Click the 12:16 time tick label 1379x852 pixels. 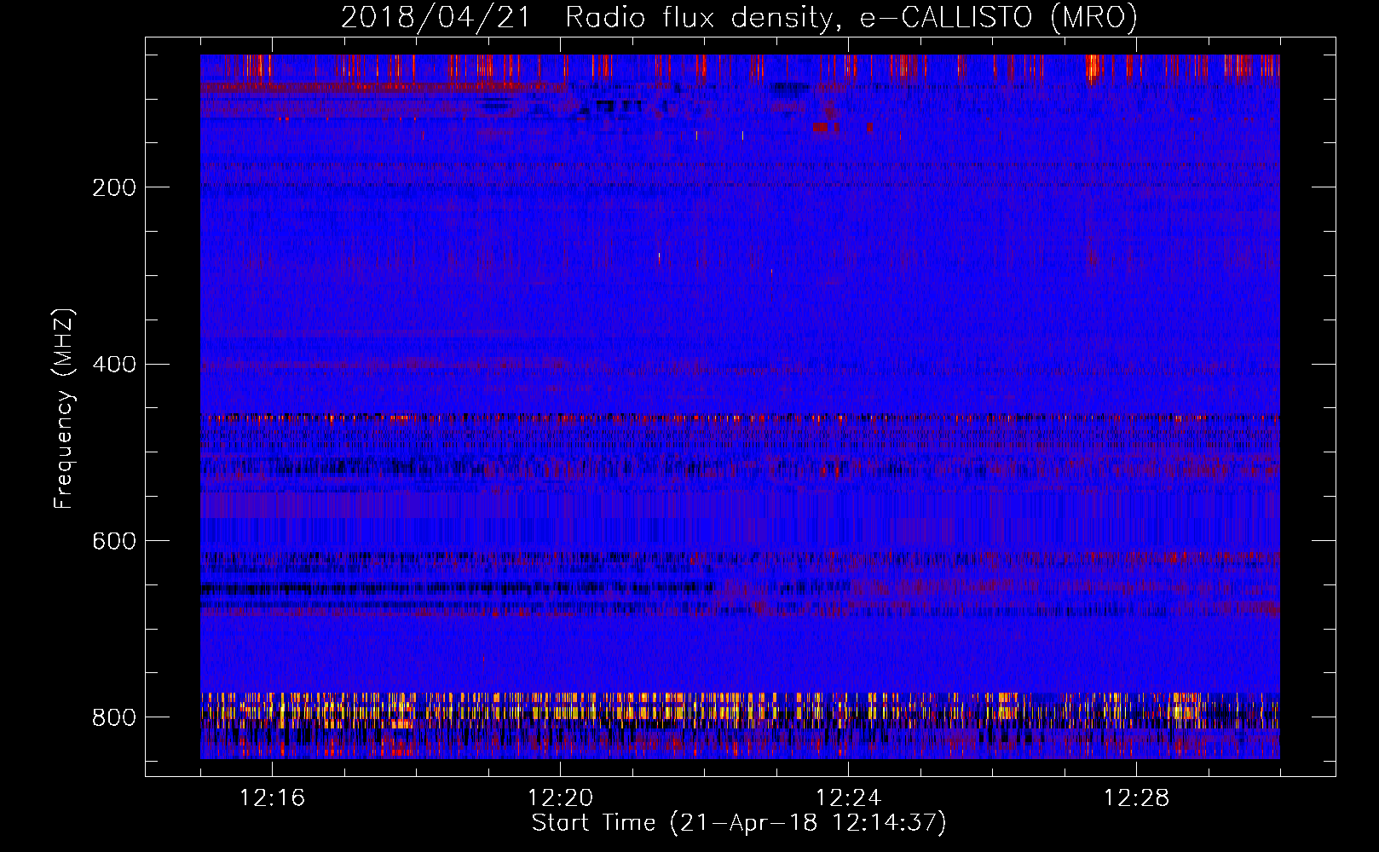coord(272,798)
